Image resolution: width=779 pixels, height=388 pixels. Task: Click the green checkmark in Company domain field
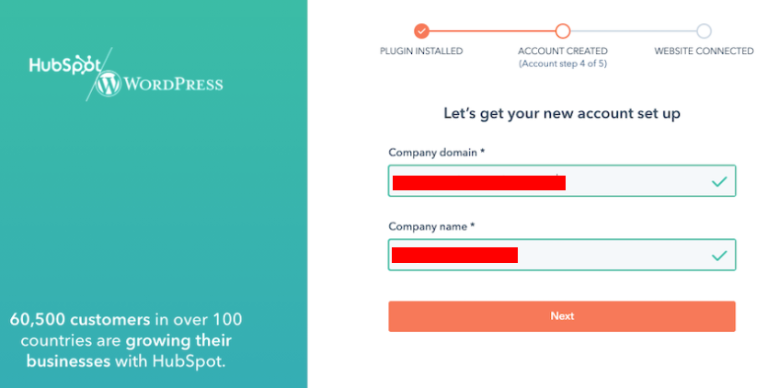coord(719,182)
